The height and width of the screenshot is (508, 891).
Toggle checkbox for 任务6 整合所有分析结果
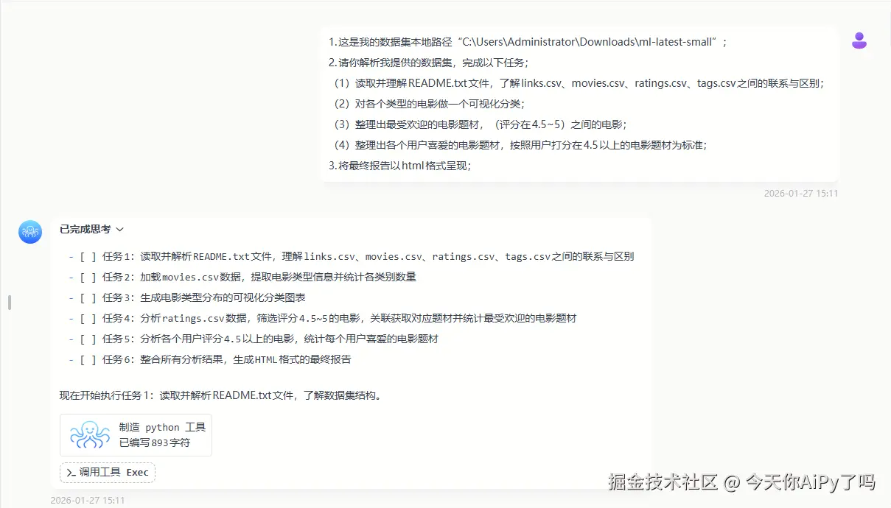[88, 360]
